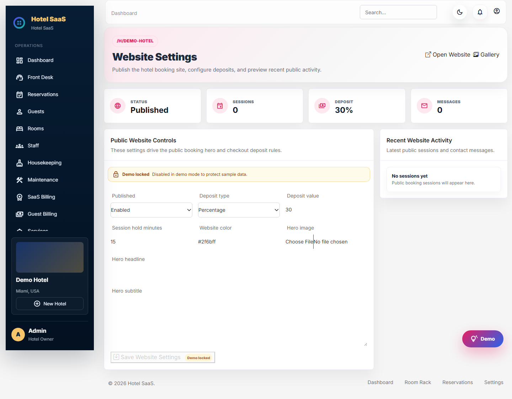Viewport: 512px width, 399px height.
Task: Click the footer Reservations link
Action: point(458,382)
